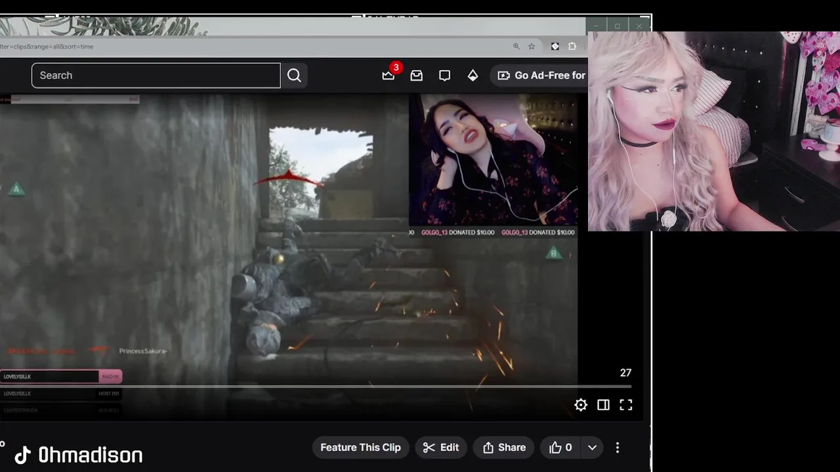
Task: Open video player settings gear
Action: [581, 405]
